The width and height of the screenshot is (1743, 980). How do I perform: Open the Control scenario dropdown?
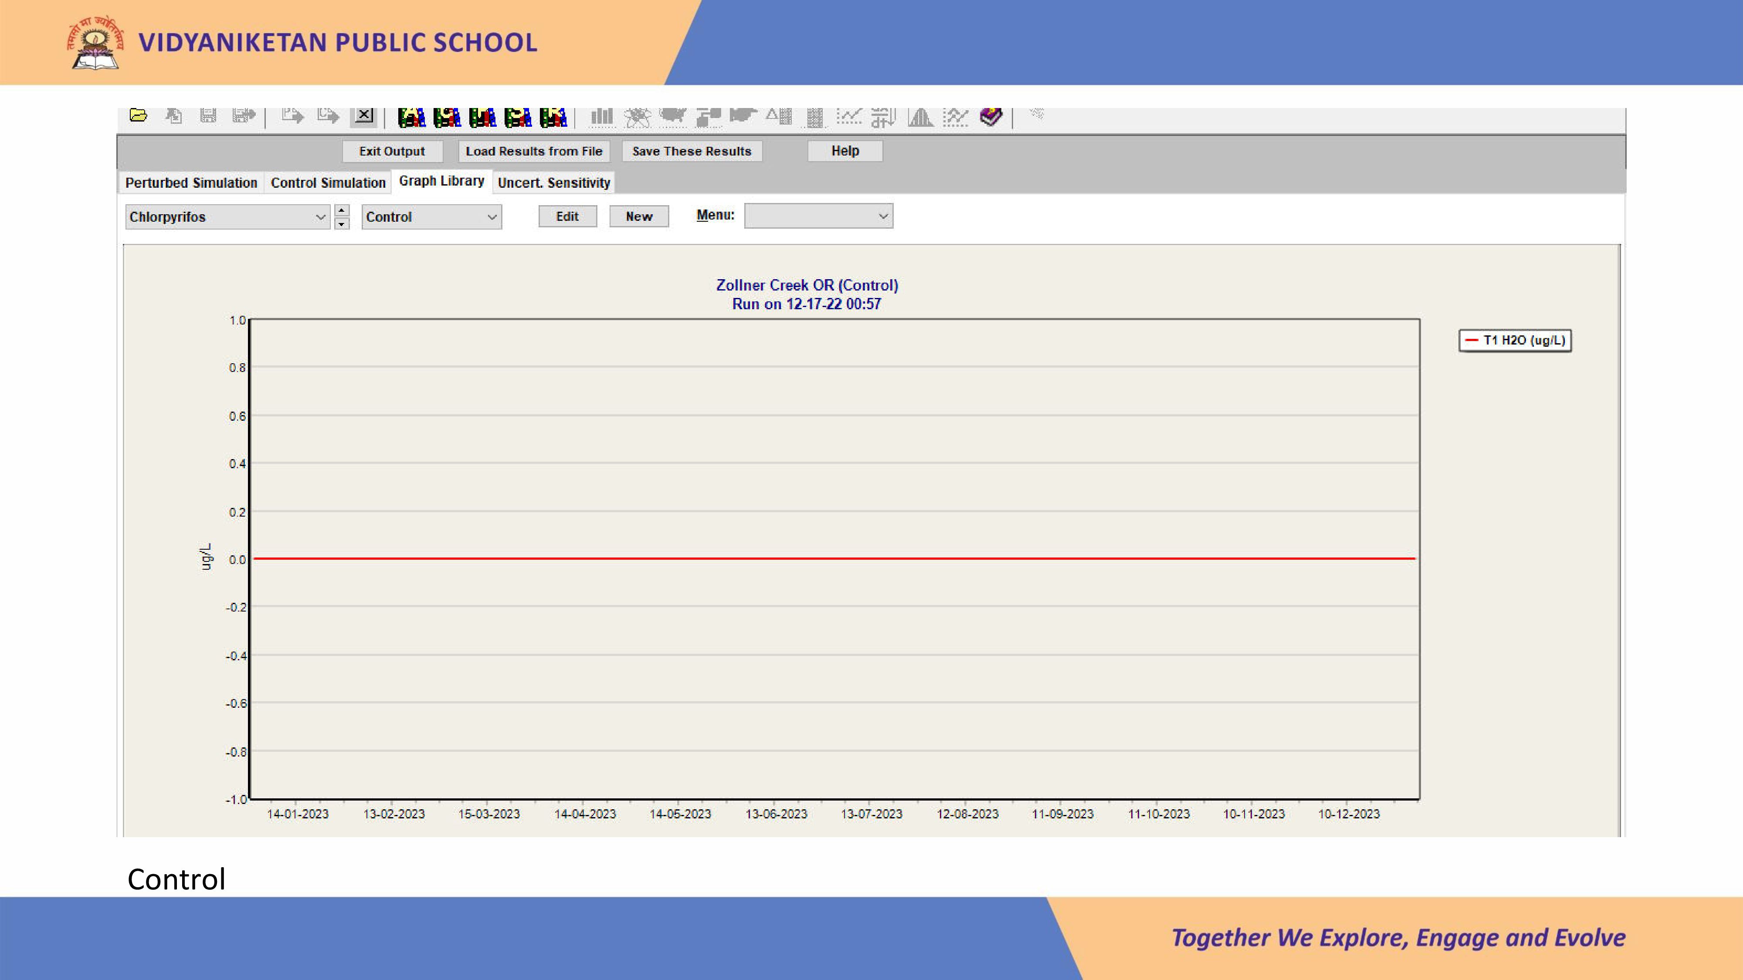[492, 217]
